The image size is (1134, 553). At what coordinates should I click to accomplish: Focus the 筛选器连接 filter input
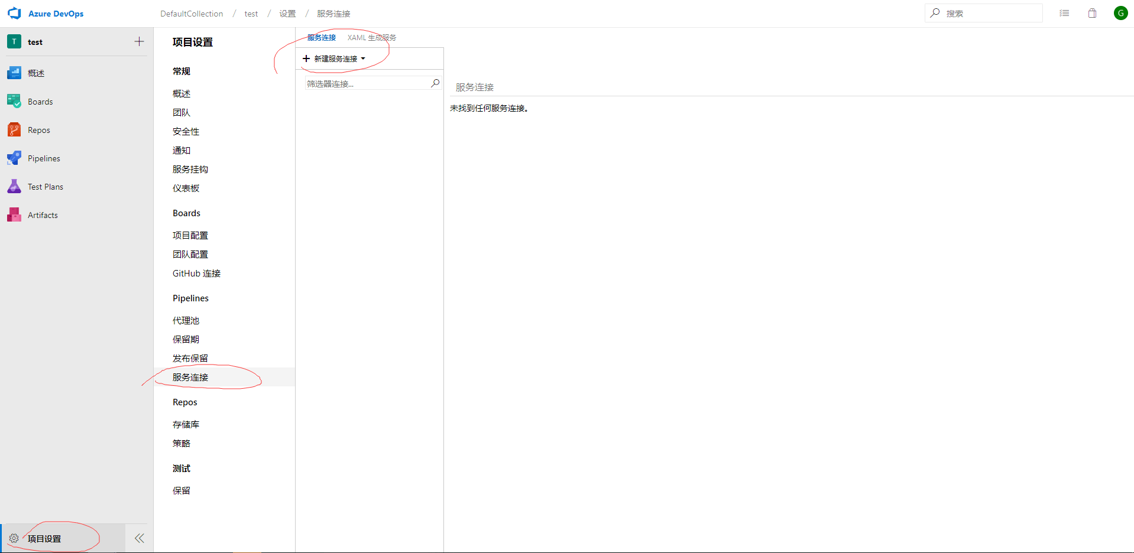(x=367, y=84)
